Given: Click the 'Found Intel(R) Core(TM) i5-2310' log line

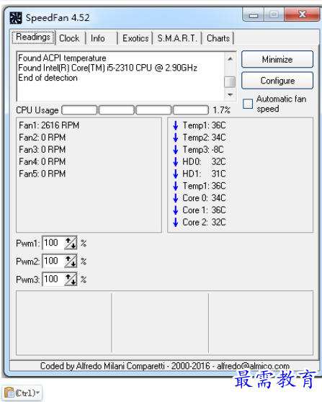Looking at the screenshot, I should click(107, 68).
